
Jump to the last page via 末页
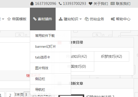click(x=20, y=95)
